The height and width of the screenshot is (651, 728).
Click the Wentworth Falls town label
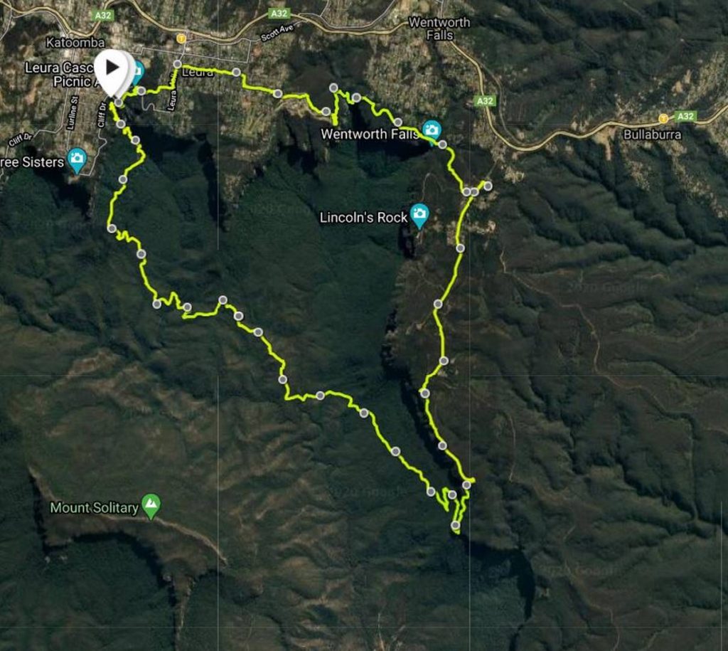439,28
